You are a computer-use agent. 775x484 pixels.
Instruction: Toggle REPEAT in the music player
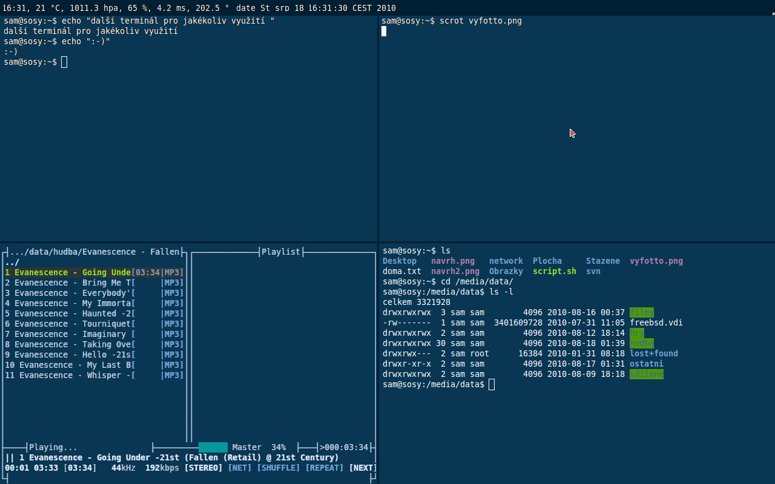tap(325, 468)
